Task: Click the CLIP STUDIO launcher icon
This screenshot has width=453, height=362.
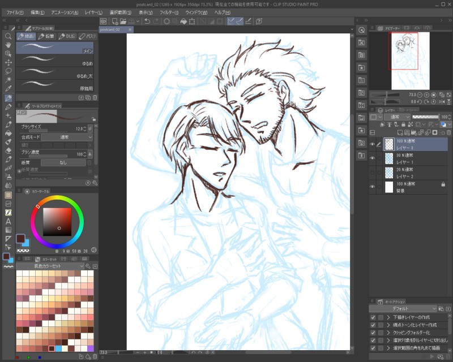Action: (104, 21)
